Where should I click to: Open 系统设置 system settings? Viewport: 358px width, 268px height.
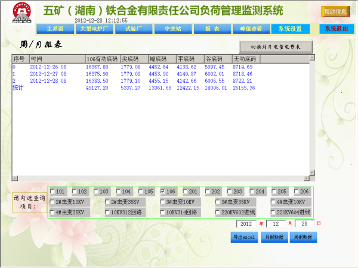[290, 29]
